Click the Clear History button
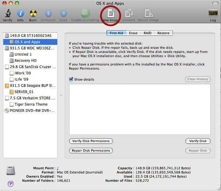The width and height of the screenshot is (221, 191). pyautogui.click(x=198, y=79)
